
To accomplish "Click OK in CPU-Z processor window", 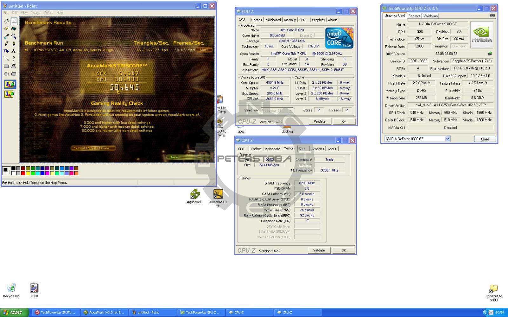I will [x=344, y=121].
